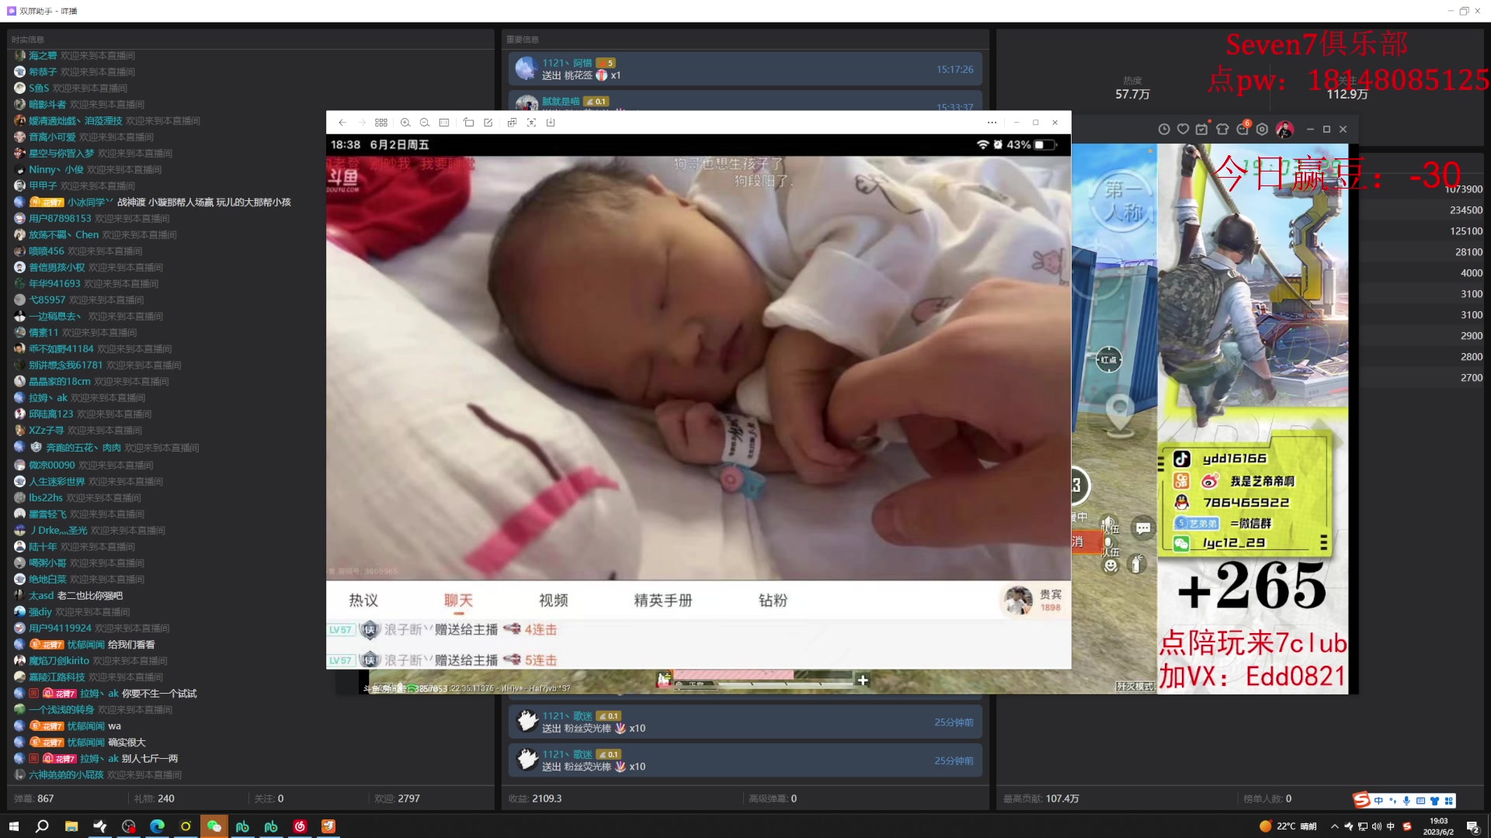Save the screen via the download icon
The height and width of the screenshot is (838, 1491).
(x=551, y=122)
